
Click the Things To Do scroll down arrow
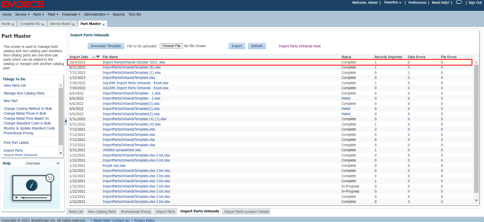click(x=61, y=153)
